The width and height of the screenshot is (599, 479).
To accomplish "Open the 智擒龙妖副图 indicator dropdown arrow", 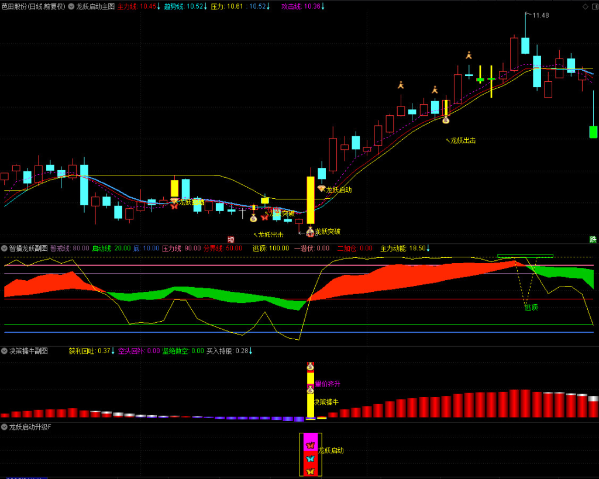I will tap(4, 249).
